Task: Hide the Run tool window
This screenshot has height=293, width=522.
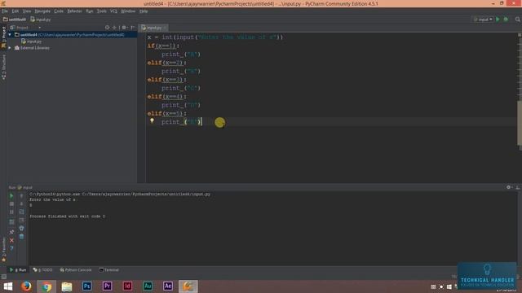Action: (x=517, y=187)
